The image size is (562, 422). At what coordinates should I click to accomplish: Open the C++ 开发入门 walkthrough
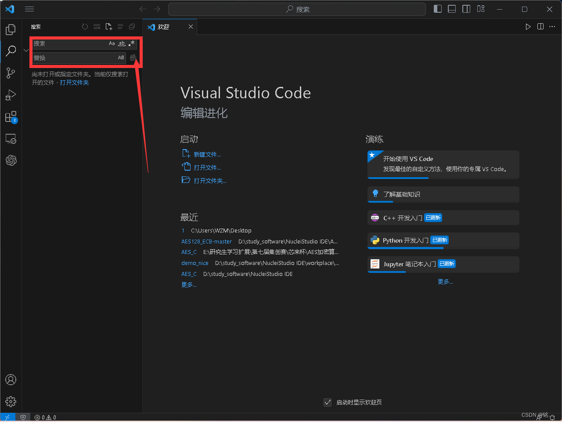(443, 218)
